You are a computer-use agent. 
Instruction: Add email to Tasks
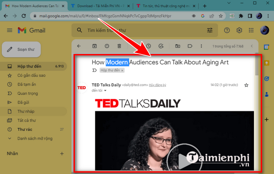point(161,46)
